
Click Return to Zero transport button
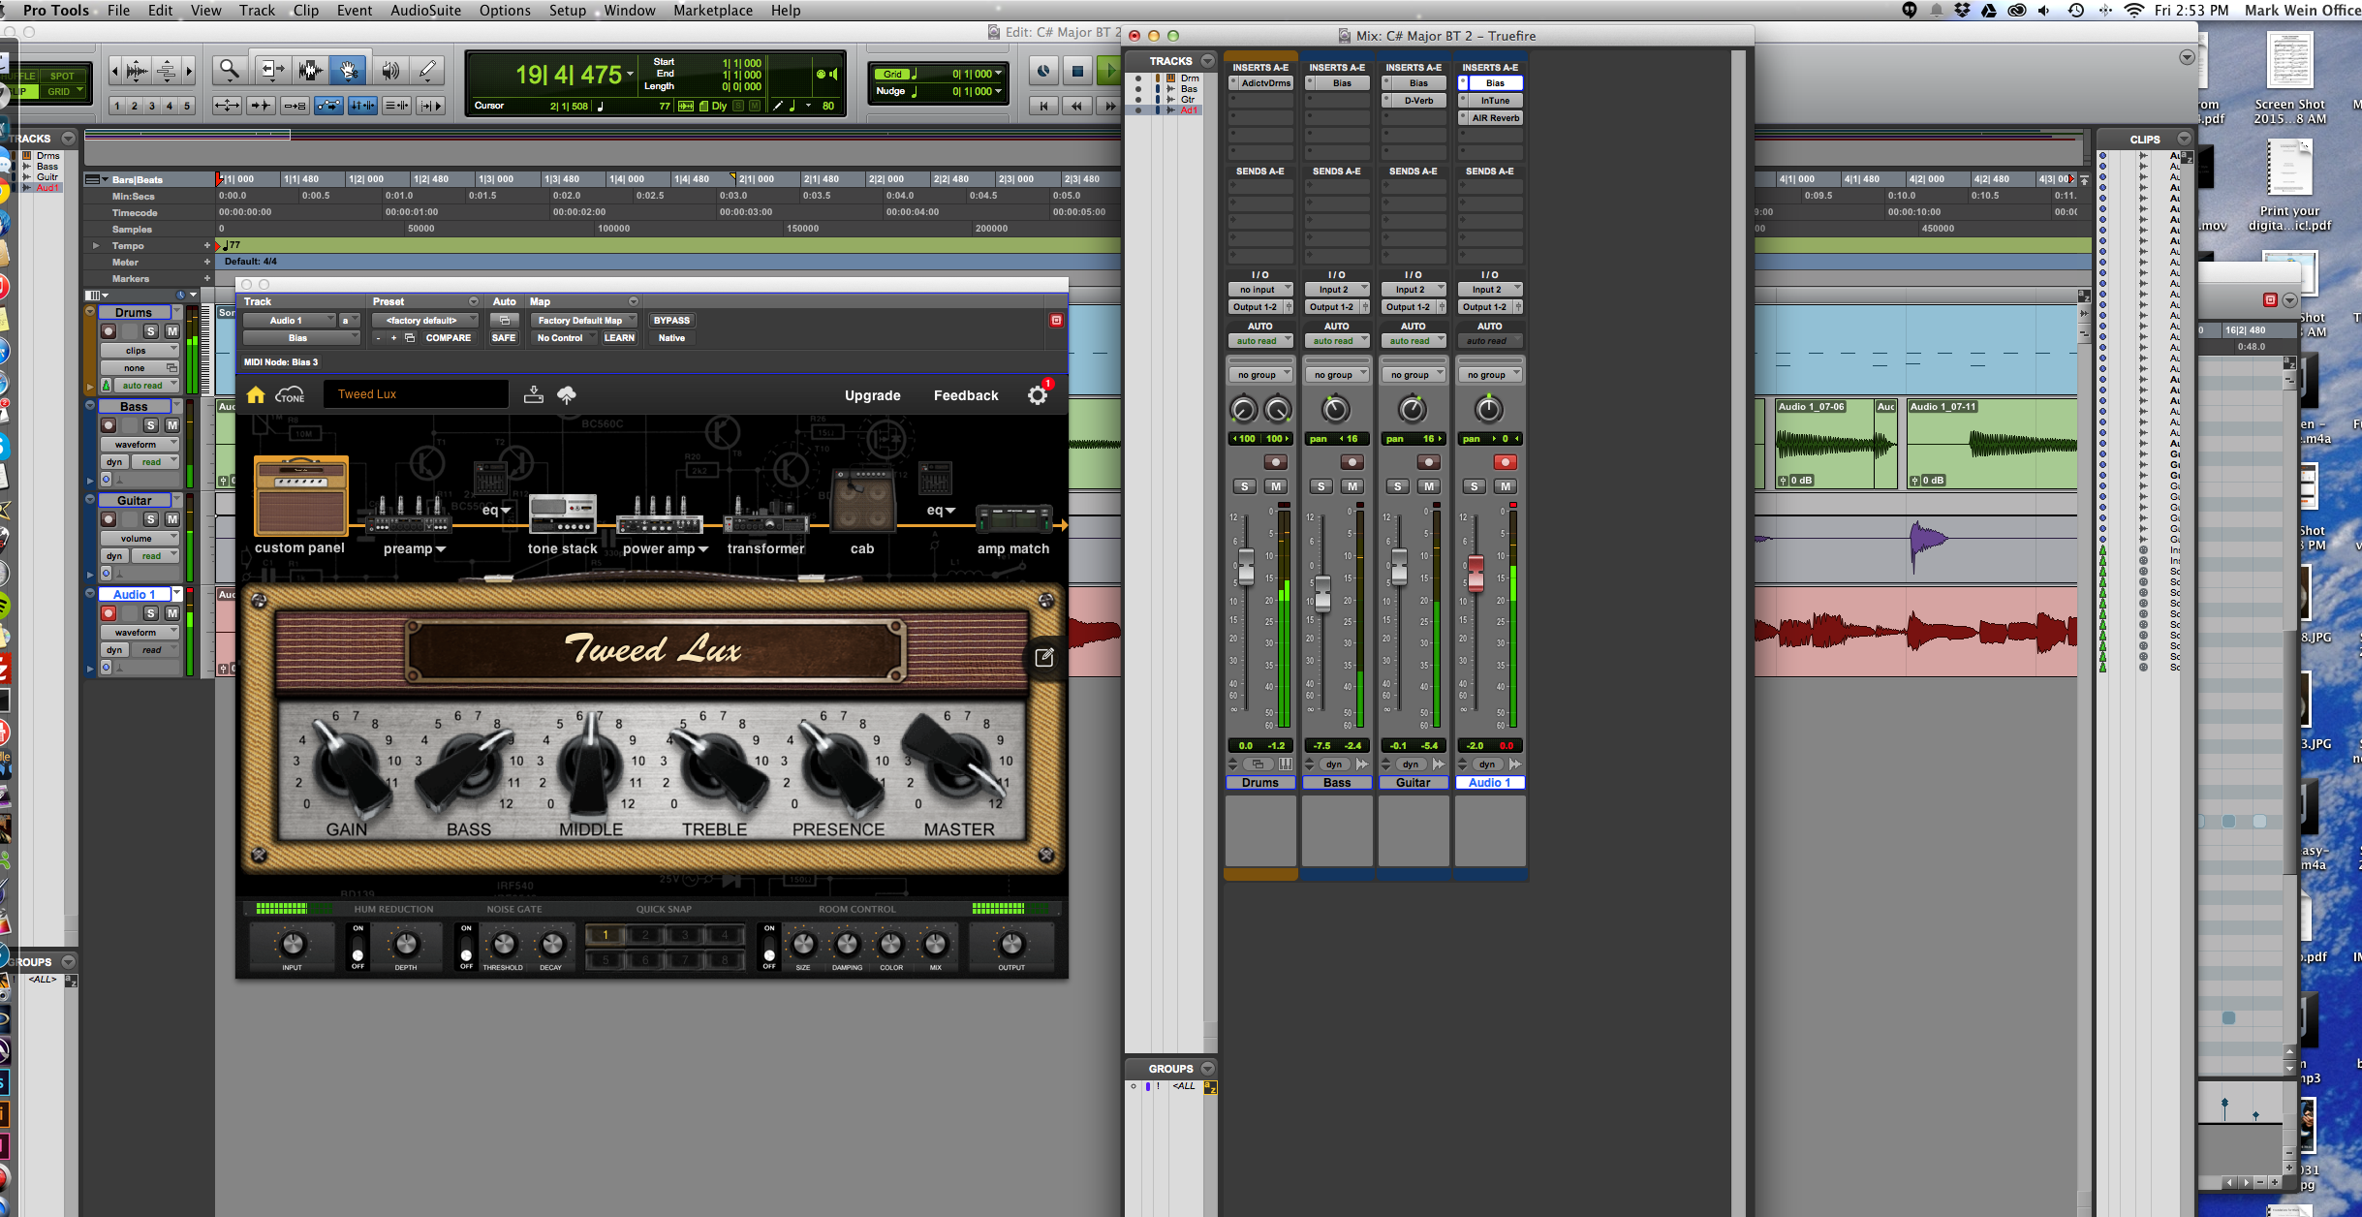pyautogui.click(x=1043, y=106)
